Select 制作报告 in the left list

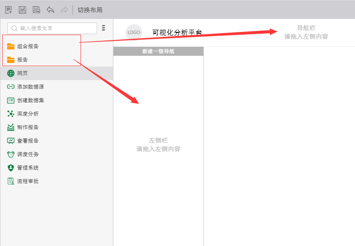(x=27, y=127)
